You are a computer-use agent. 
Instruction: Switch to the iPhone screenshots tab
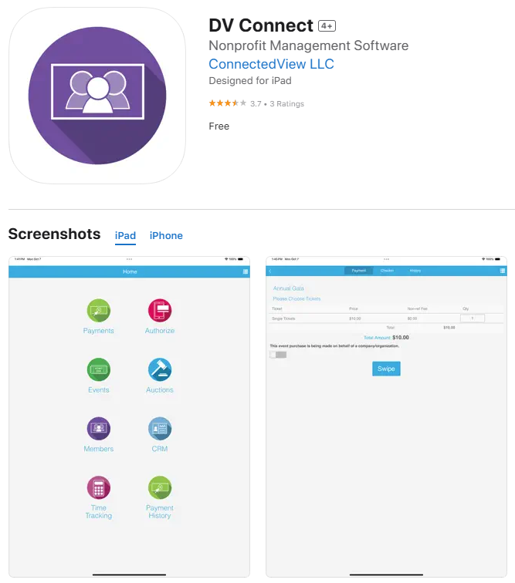click(166, 236)
